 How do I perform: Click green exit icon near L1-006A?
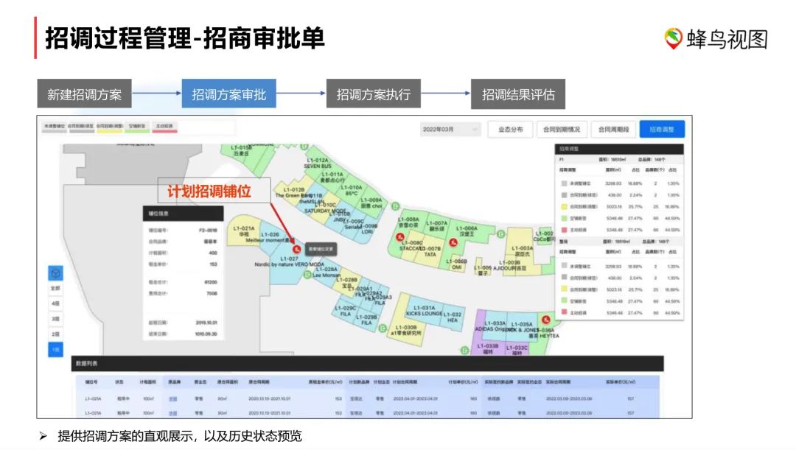point(501,233)
